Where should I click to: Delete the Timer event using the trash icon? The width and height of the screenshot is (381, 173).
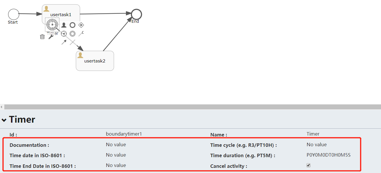(x=42, y=37)
